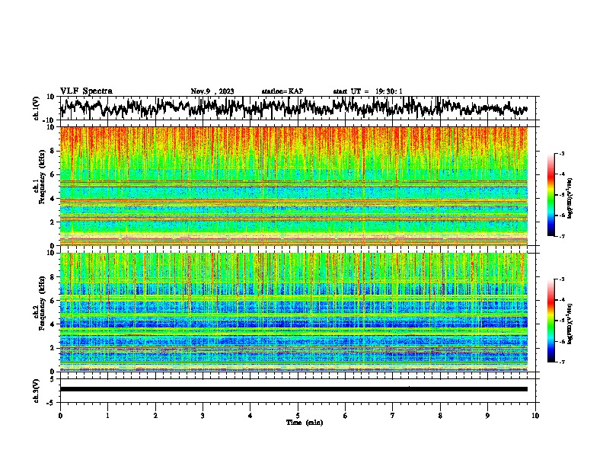The width and height of the screenshot is (603, 466).
Task: Click the ch.3 axis tick label -5
Action: tap(51, 403)
